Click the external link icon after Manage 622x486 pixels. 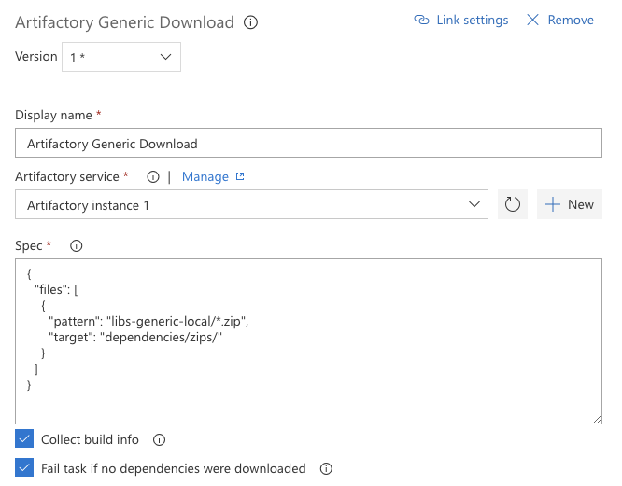coord(240,176)
